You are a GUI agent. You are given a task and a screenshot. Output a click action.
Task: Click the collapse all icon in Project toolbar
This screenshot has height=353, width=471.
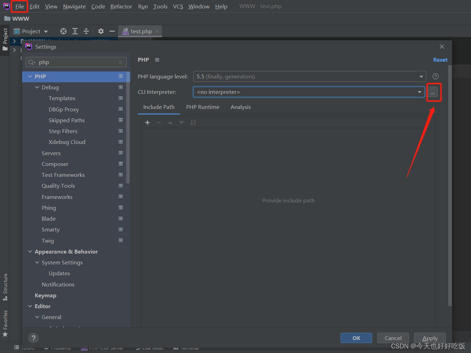(x=86, y=31)
